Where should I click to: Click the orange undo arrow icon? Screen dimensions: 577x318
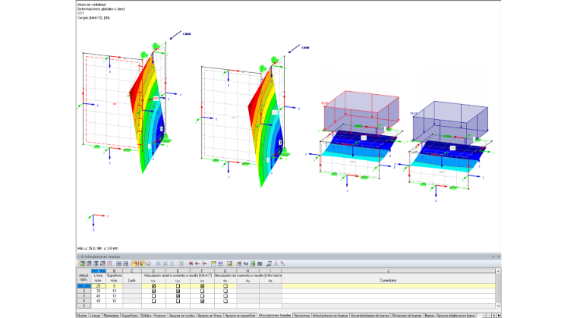tap(135, 263)
